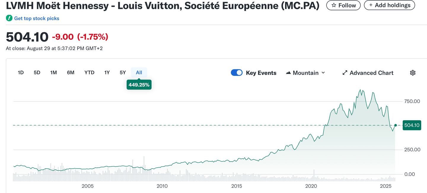Click the 504.10 current price marker on chart

(412, 125)
